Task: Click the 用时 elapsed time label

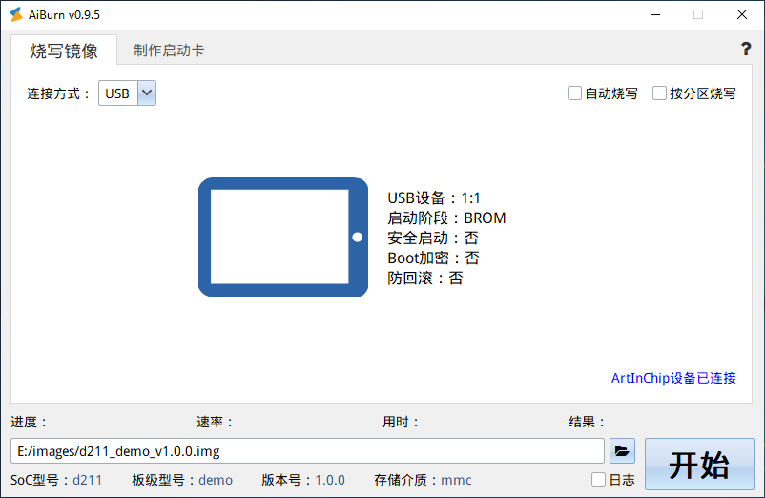Action: [x=400, y=422]
